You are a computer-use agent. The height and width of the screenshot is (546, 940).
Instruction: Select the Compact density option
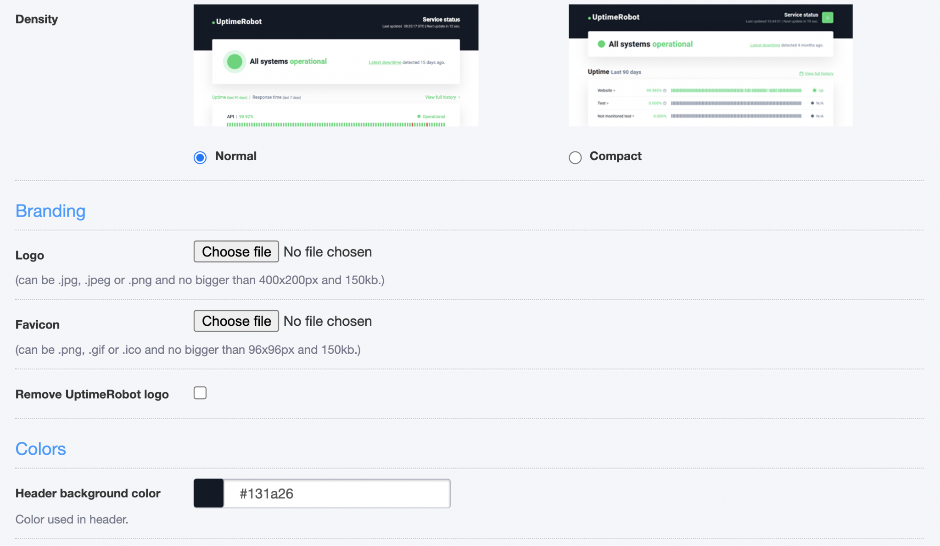point(575,157)
